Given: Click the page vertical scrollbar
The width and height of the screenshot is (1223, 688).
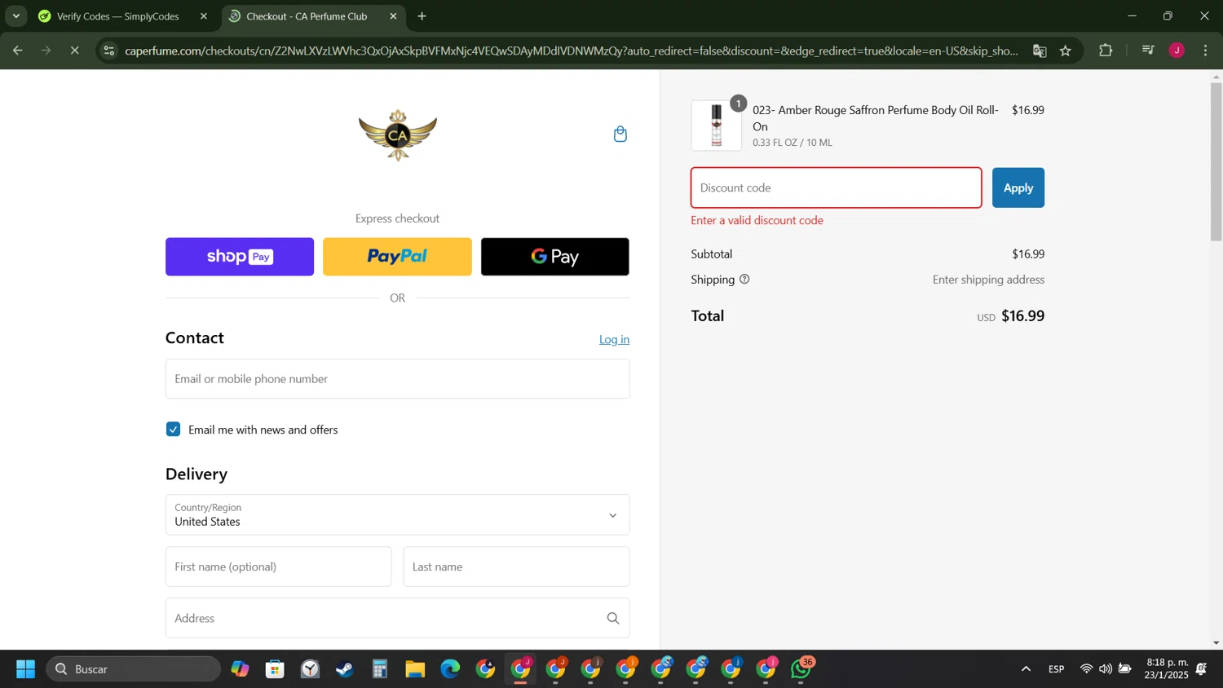Looking at the screenshot, I should 1216,161.
